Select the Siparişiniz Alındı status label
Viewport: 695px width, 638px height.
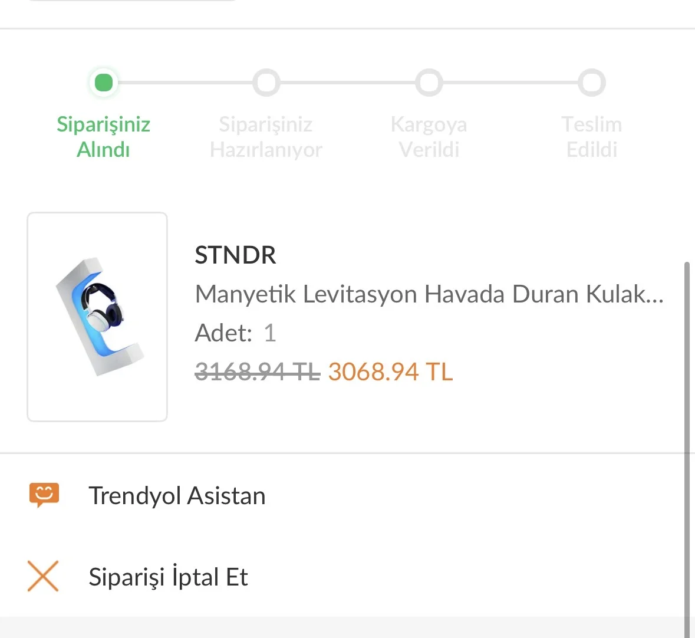point(104,137)
